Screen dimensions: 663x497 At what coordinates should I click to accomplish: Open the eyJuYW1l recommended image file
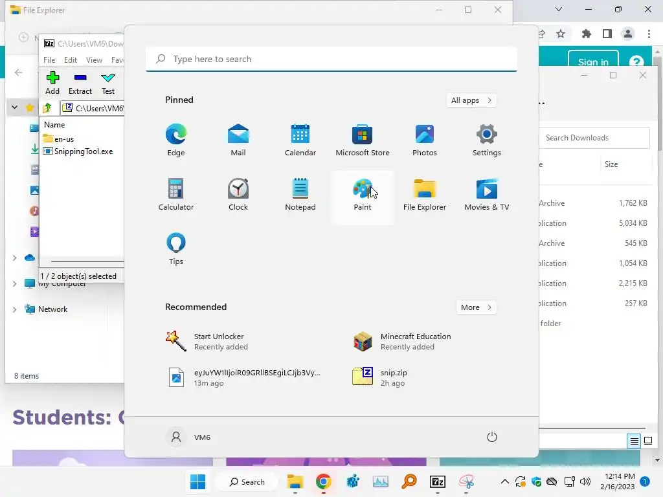point(243,377)
